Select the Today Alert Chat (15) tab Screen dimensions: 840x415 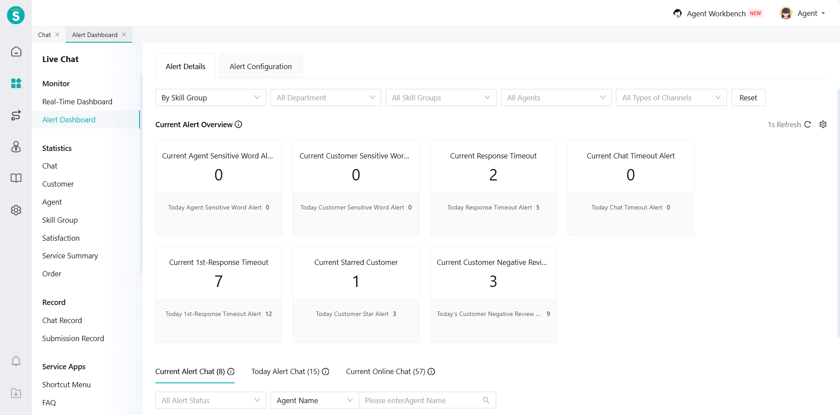285,371
